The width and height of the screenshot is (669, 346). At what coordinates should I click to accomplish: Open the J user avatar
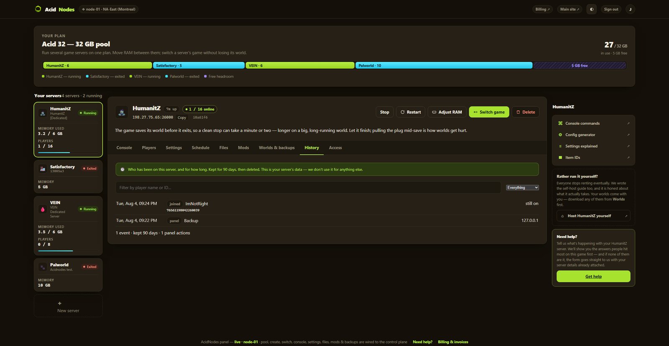pos(630,9)
